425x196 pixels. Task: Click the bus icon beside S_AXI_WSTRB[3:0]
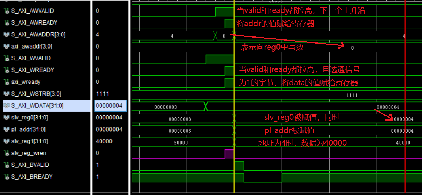(x=7, y=94)
